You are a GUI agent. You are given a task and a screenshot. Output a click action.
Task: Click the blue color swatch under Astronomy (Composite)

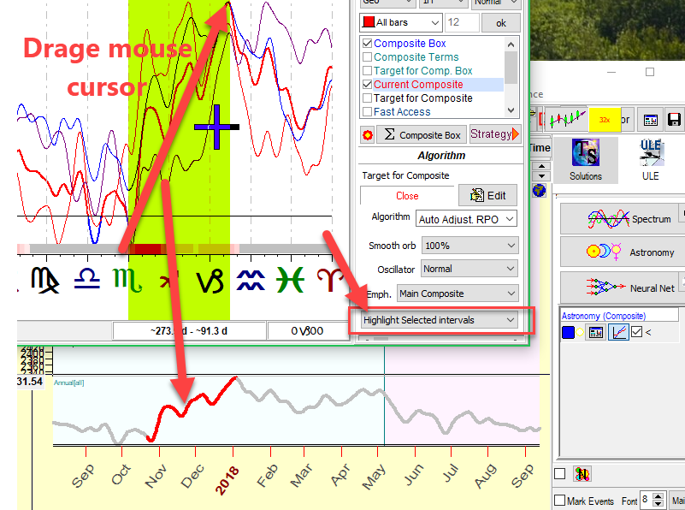[569, 333]
